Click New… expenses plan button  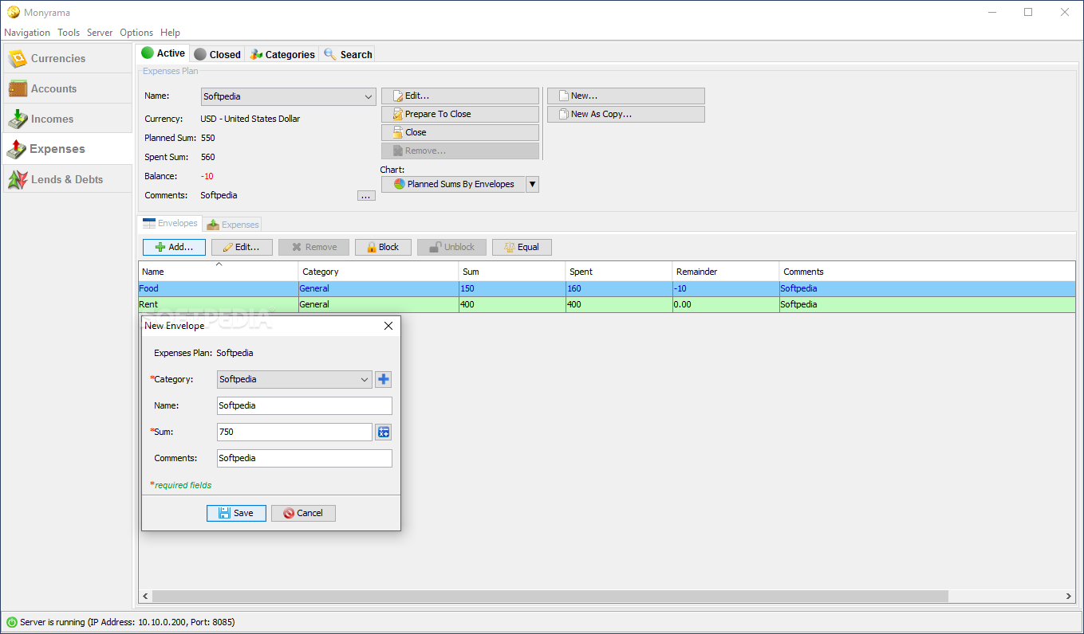[x=626, y=96]
